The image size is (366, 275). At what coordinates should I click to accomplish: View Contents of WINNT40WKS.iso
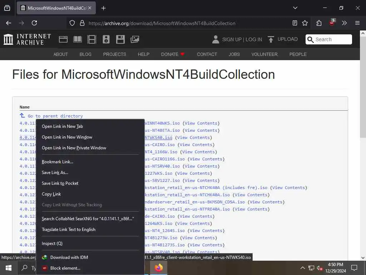tap(201, 123)
